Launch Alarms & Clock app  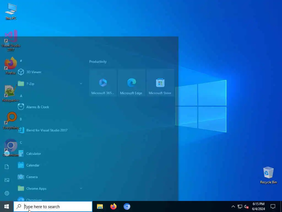coord(50,107)
